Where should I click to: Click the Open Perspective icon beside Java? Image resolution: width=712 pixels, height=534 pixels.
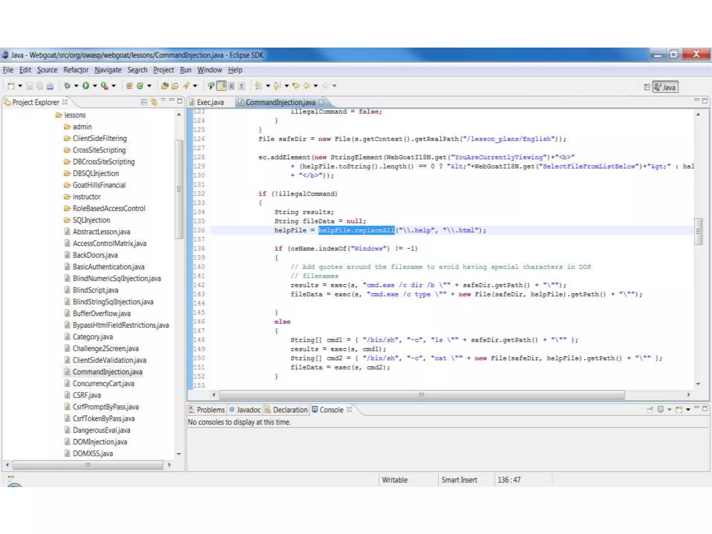pos(647,87)
